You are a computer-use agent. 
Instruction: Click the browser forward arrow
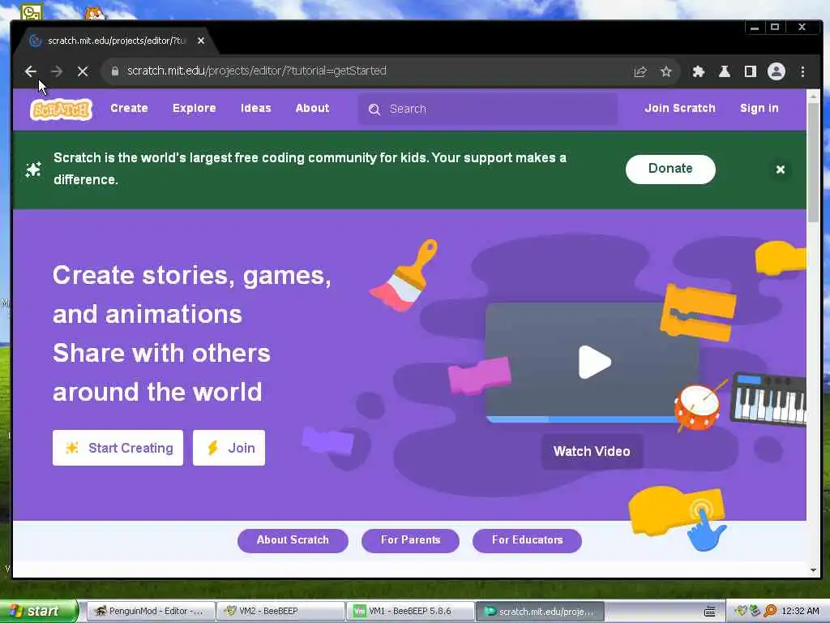(x=57, y=71)
